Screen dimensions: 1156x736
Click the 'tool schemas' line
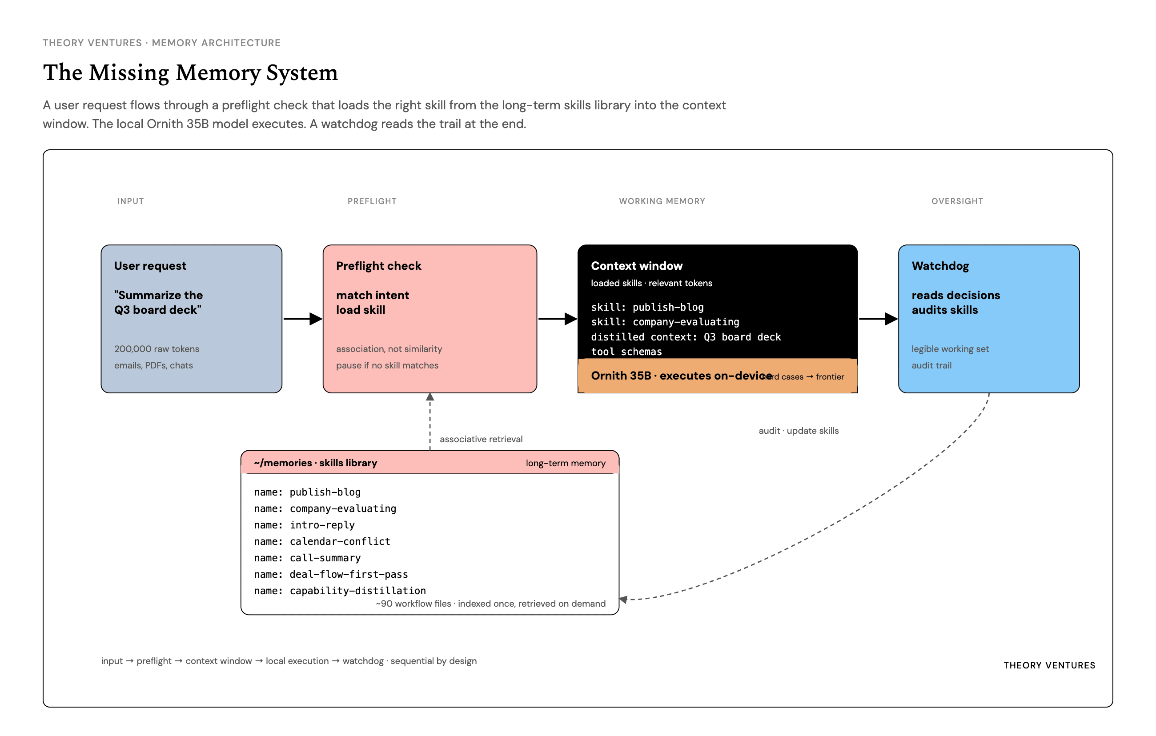coord(626,352)
